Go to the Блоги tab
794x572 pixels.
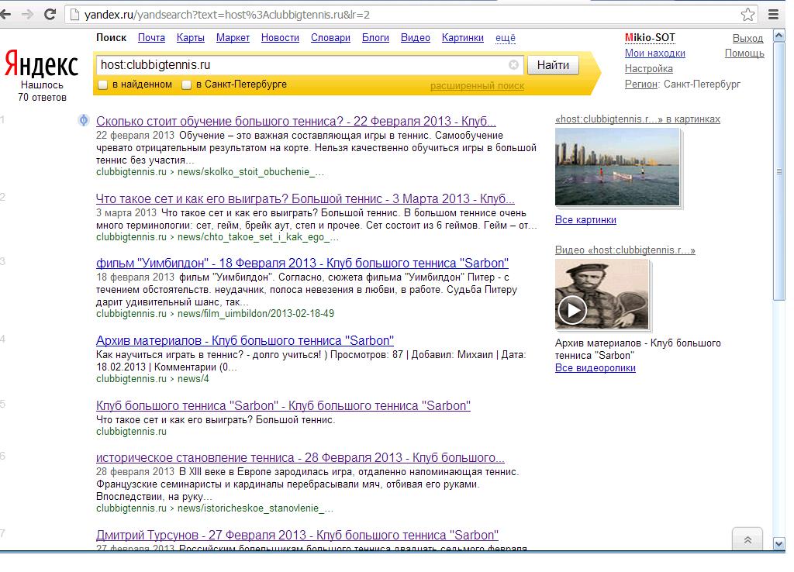[376, 38]
